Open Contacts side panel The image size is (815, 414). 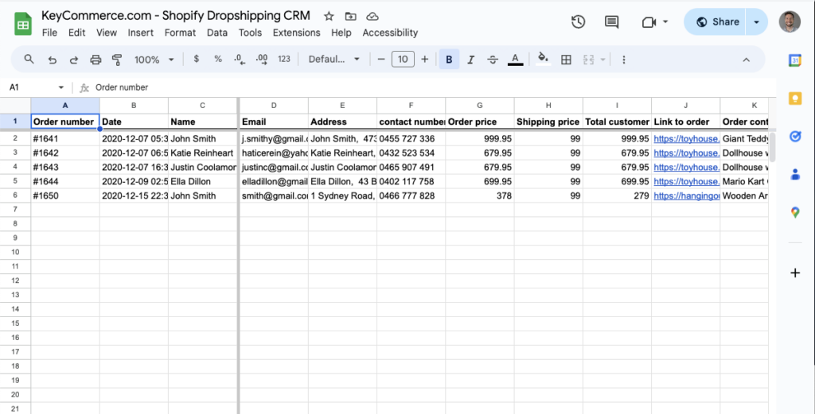click(795, 174)
